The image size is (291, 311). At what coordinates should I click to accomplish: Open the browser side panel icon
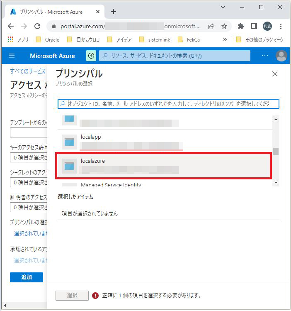click(x=254, y=26)
